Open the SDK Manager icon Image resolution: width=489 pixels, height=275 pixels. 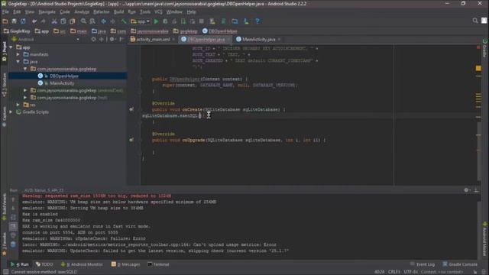click(246, 21)
